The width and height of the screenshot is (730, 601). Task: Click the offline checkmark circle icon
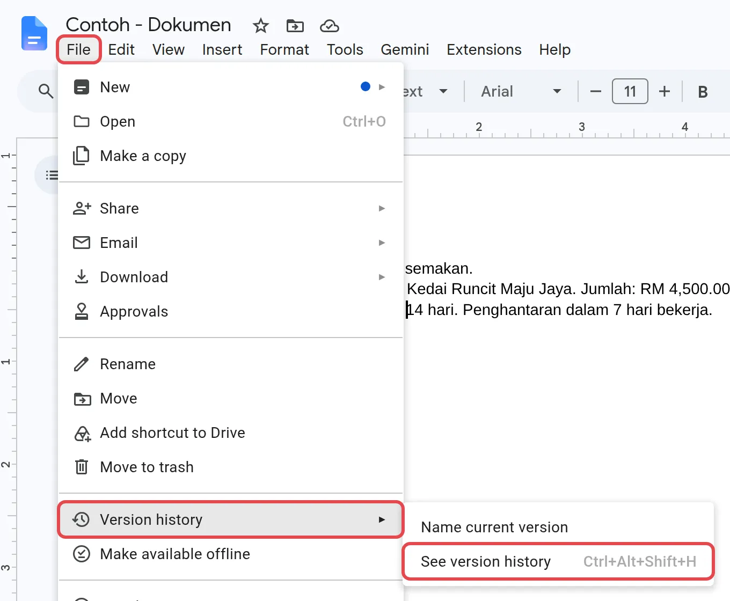tap(82, 554)
